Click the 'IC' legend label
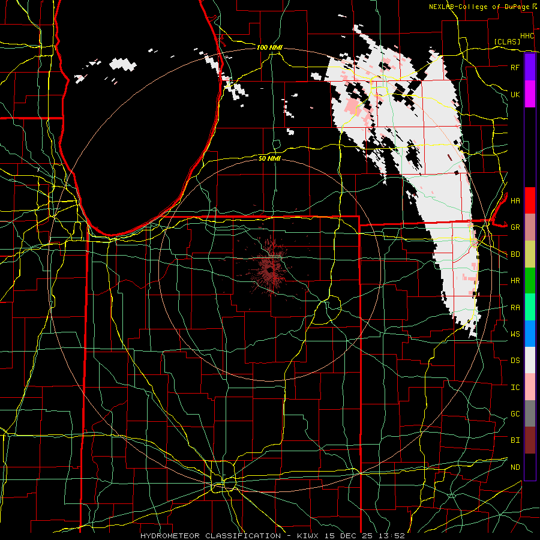 pyautogui.click(x=515, y=388)
